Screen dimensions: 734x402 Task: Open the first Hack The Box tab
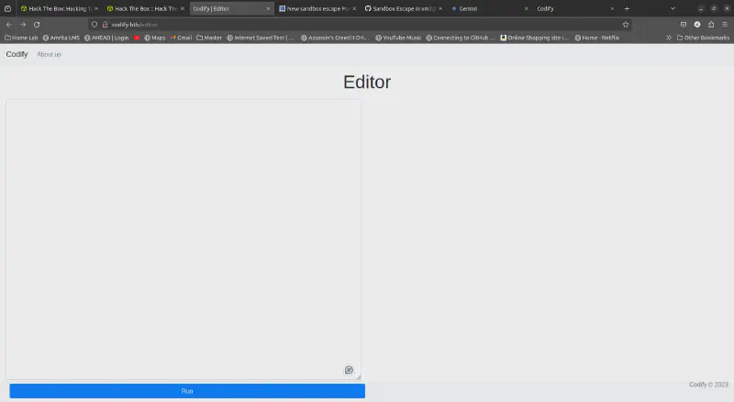tap(55, 8)
